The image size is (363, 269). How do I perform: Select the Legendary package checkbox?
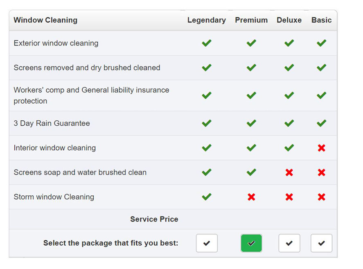207,243
